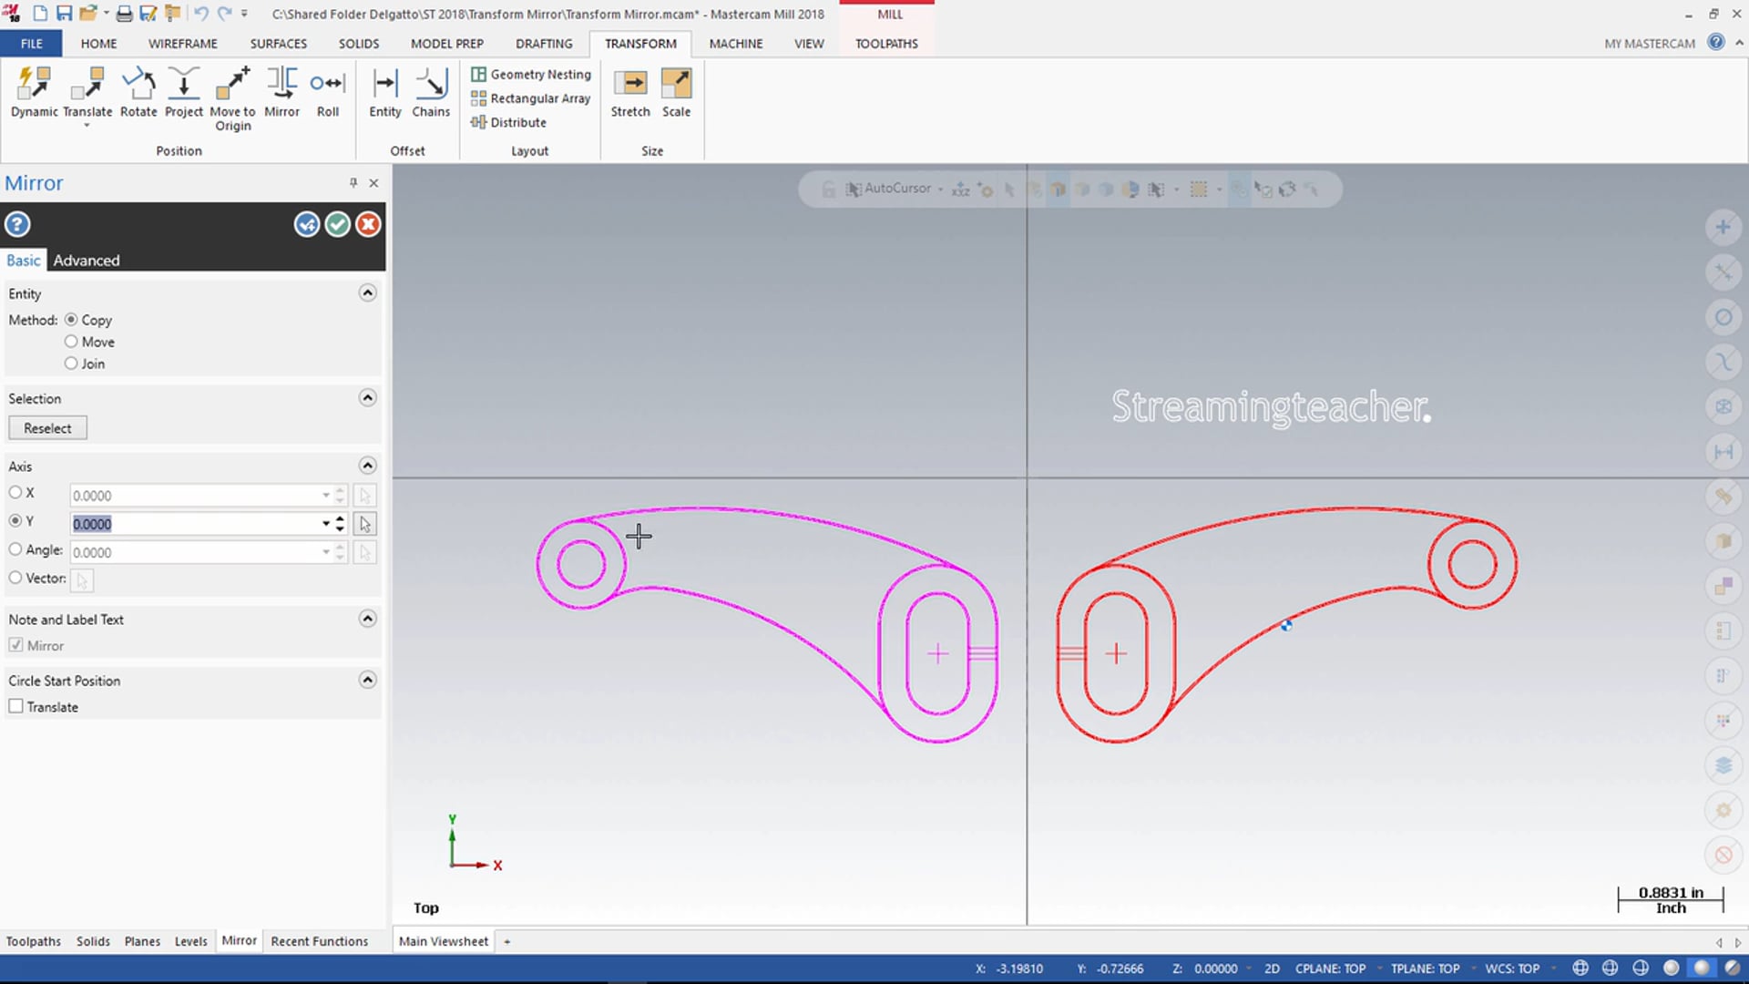Switch to the SOLIDS ribbon tab
The height and width of the screenshot is (984, 1749).
[359, 44]
